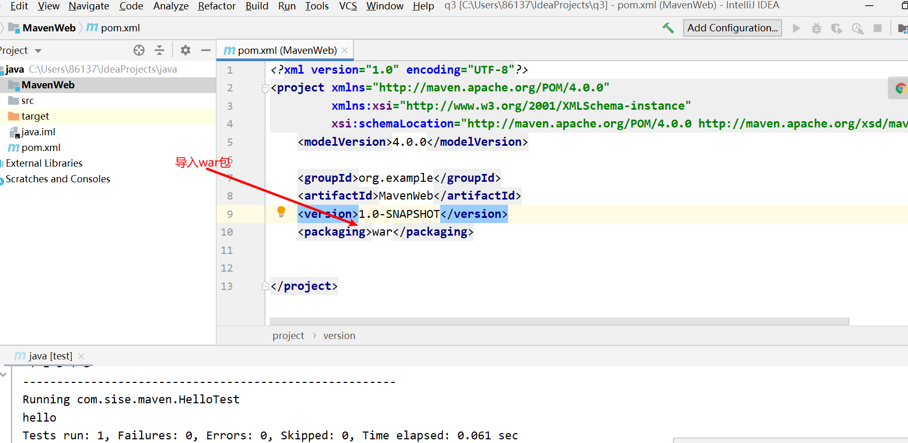The image size is (908, 443).
Task: Select MavenWeb module in project tree
Action: coord(108,85)
